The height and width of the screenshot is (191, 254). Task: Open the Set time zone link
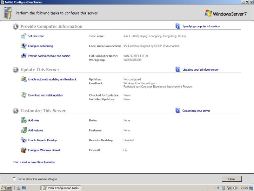click(36, 36)
